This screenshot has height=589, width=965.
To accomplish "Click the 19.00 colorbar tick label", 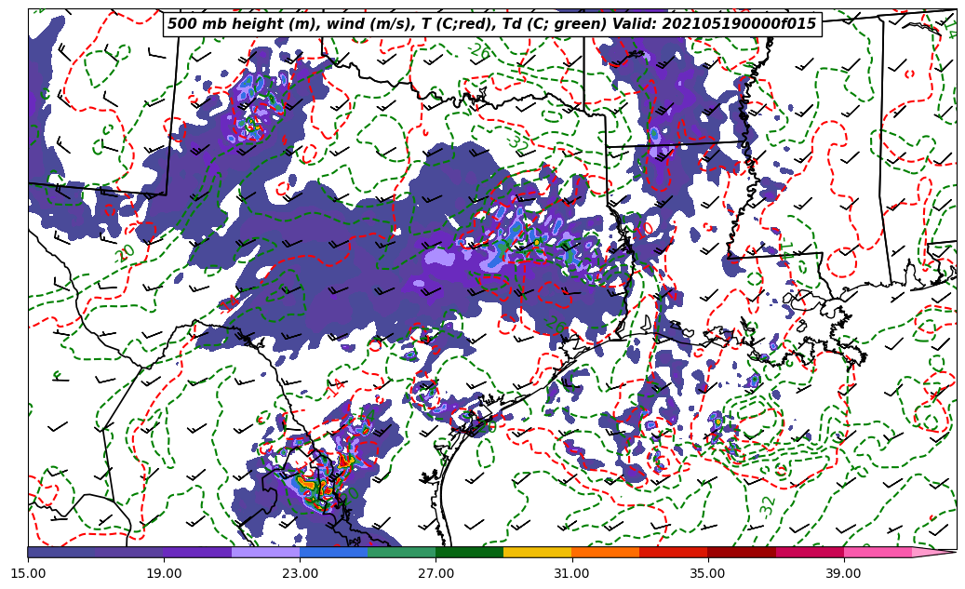I will click(x=164, y=574).
